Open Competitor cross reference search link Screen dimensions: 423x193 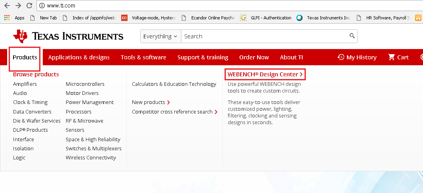pyautogui.click(x=175, y=112)
